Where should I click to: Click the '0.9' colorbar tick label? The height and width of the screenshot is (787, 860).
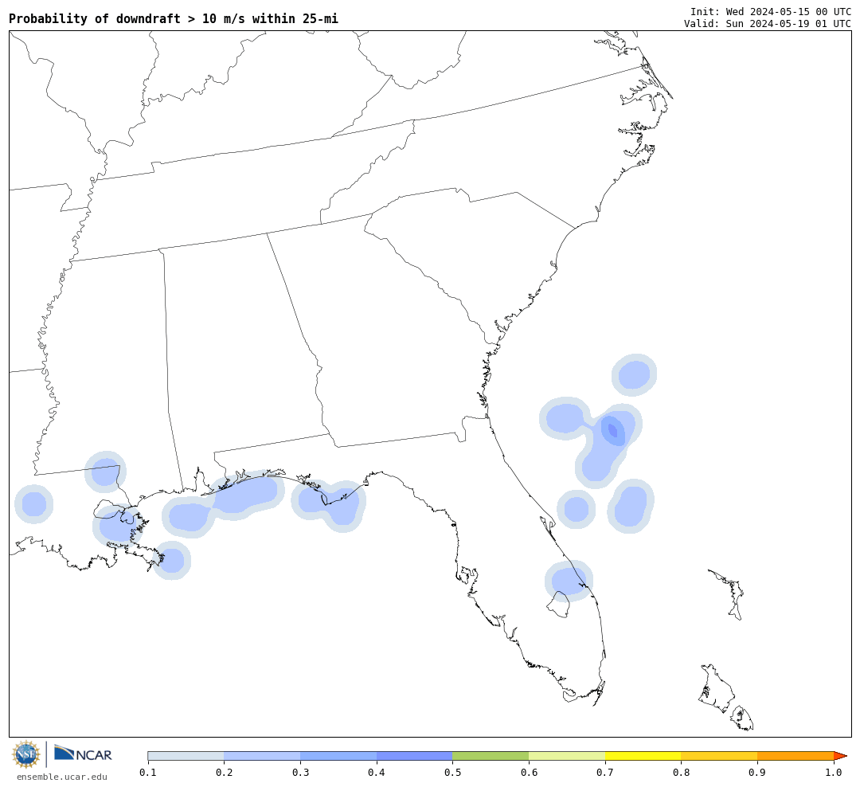(757, 773)
